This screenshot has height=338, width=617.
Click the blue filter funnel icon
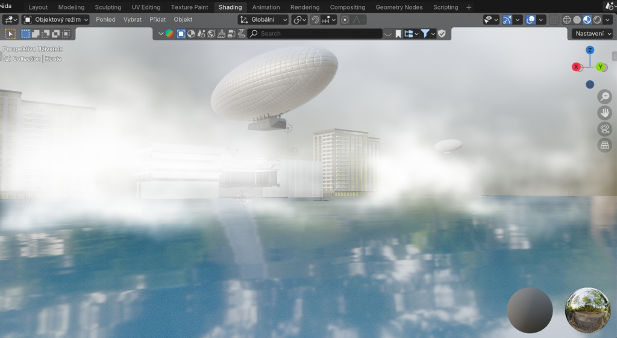tap(425, 34)
